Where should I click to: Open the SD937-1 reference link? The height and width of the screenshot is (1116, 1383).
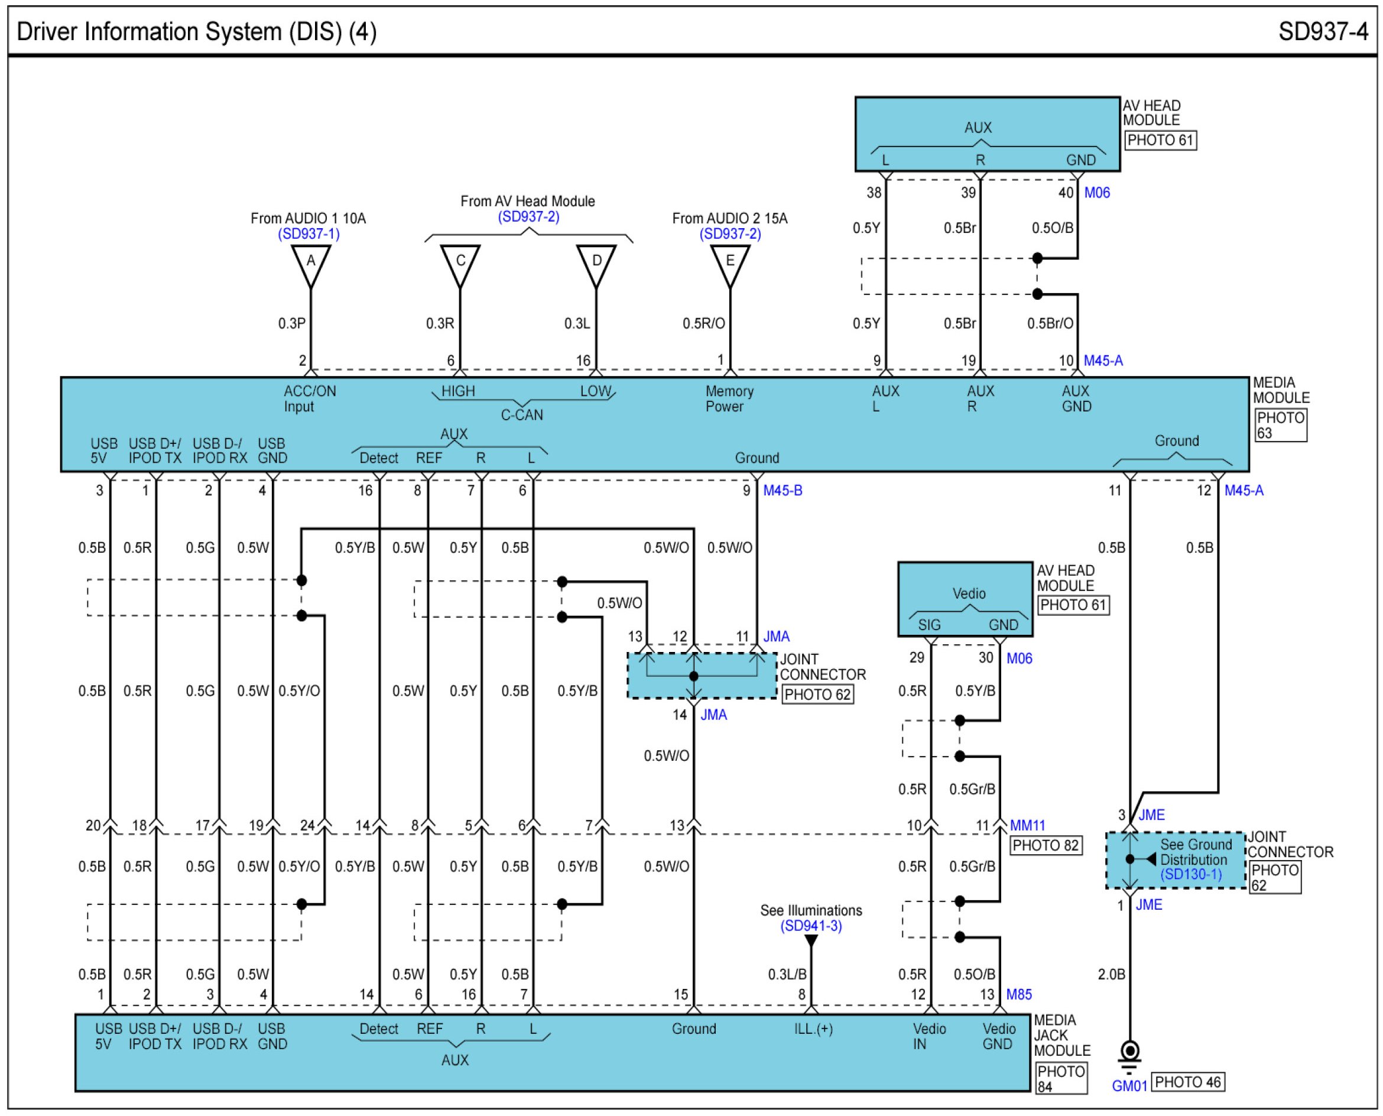[309, 234]
